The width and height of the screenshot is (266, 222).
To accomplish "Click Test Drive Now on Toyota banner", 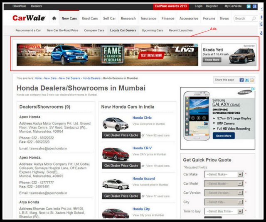I will point(151,55).
